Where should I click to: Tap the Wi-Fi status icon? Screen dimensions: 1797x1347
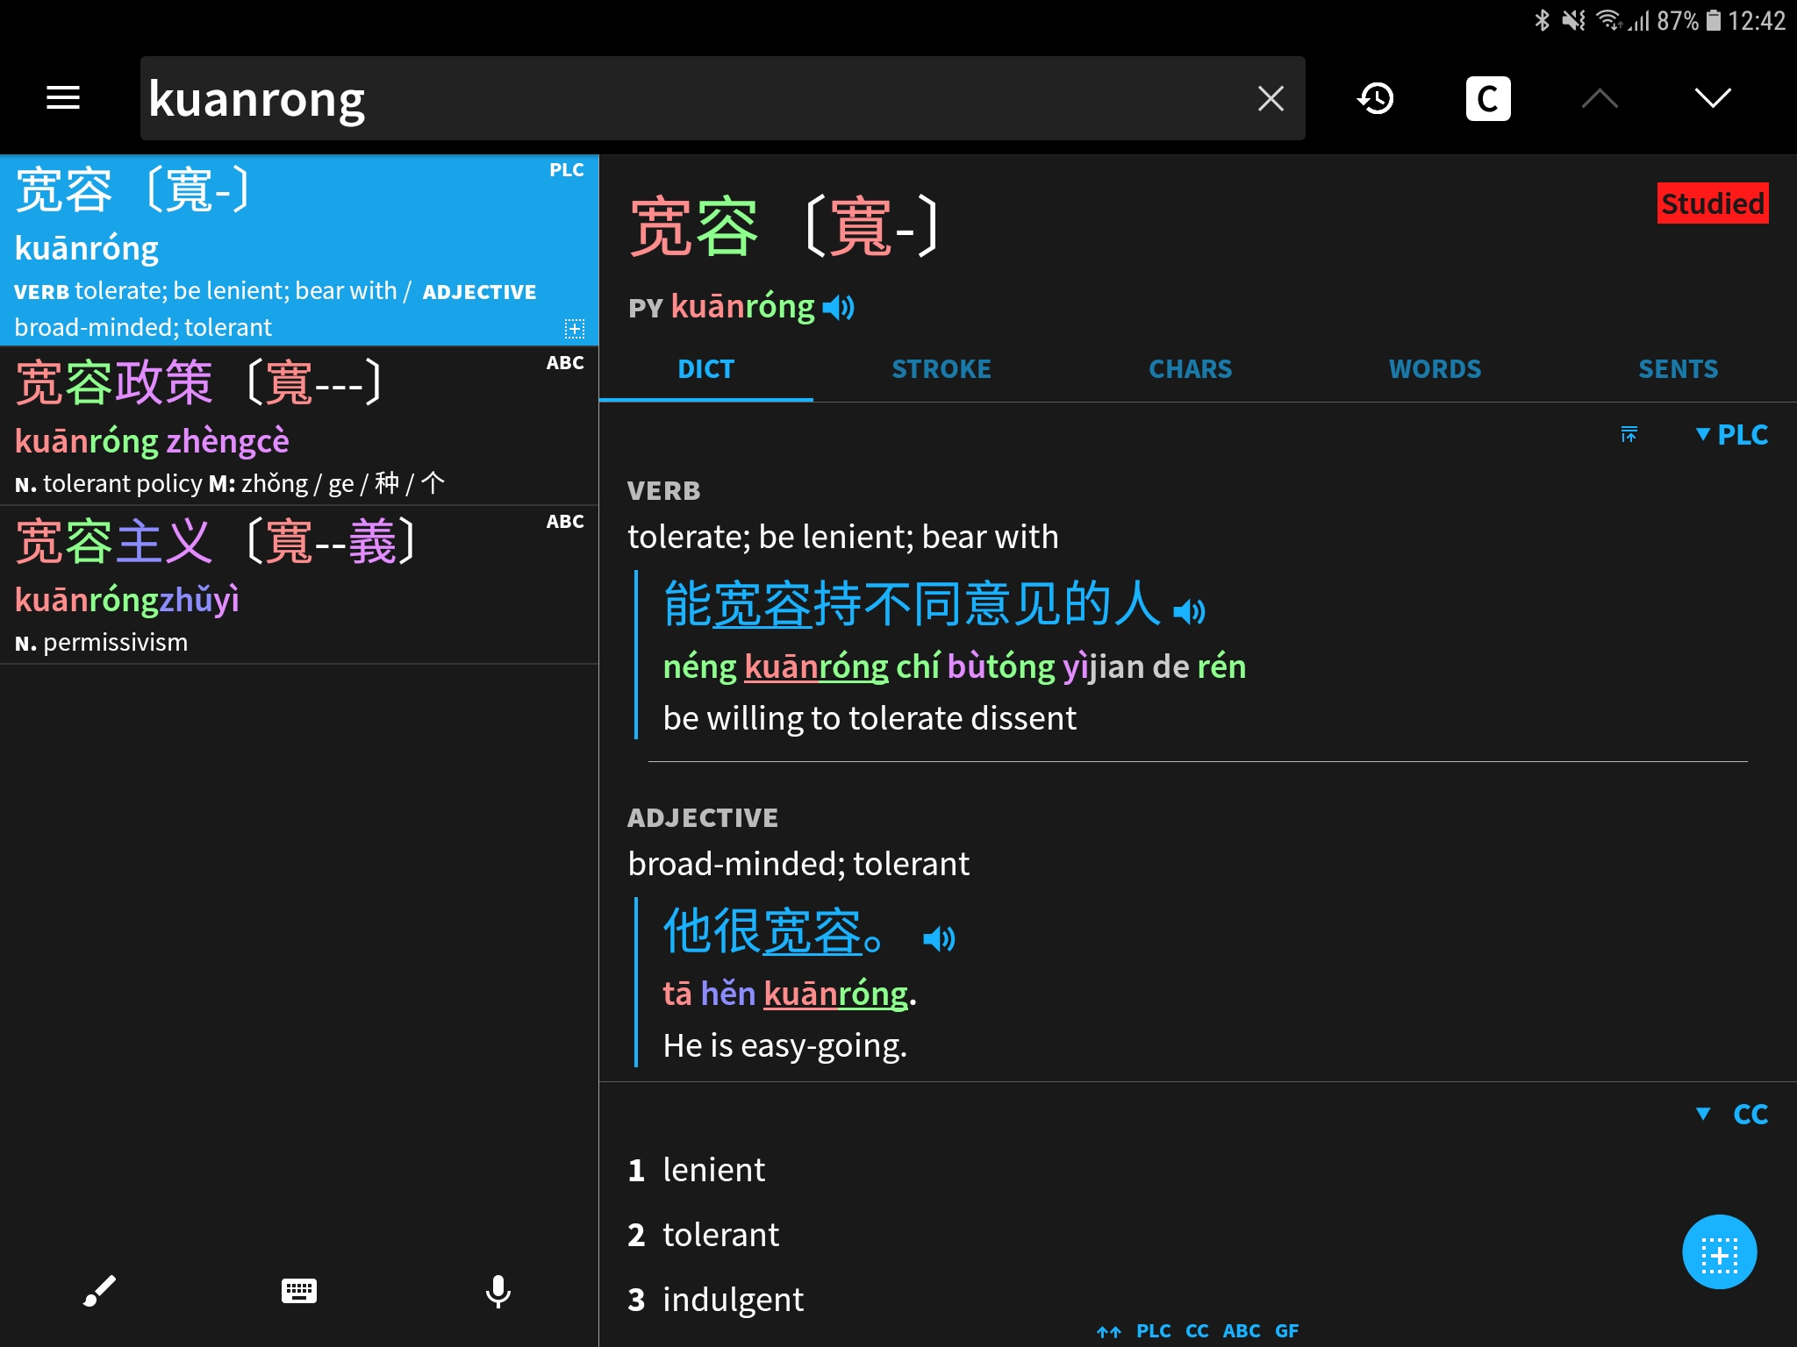click(x=1608, y=19)
